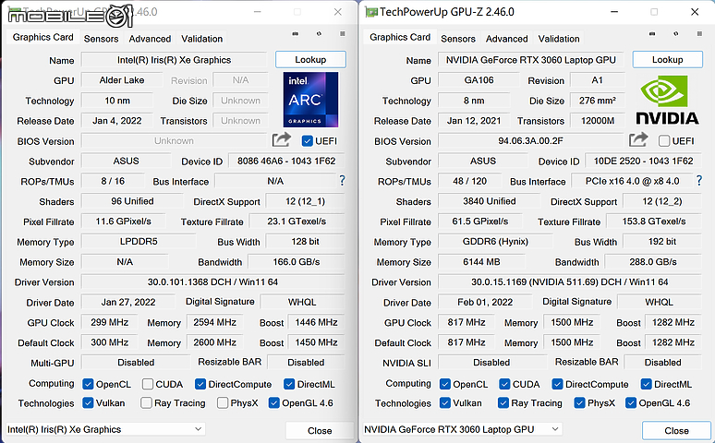Screen dimensions: 715x443
Task: Toggle PhysX checkbox in Intel window
Action: coord(223,403)
